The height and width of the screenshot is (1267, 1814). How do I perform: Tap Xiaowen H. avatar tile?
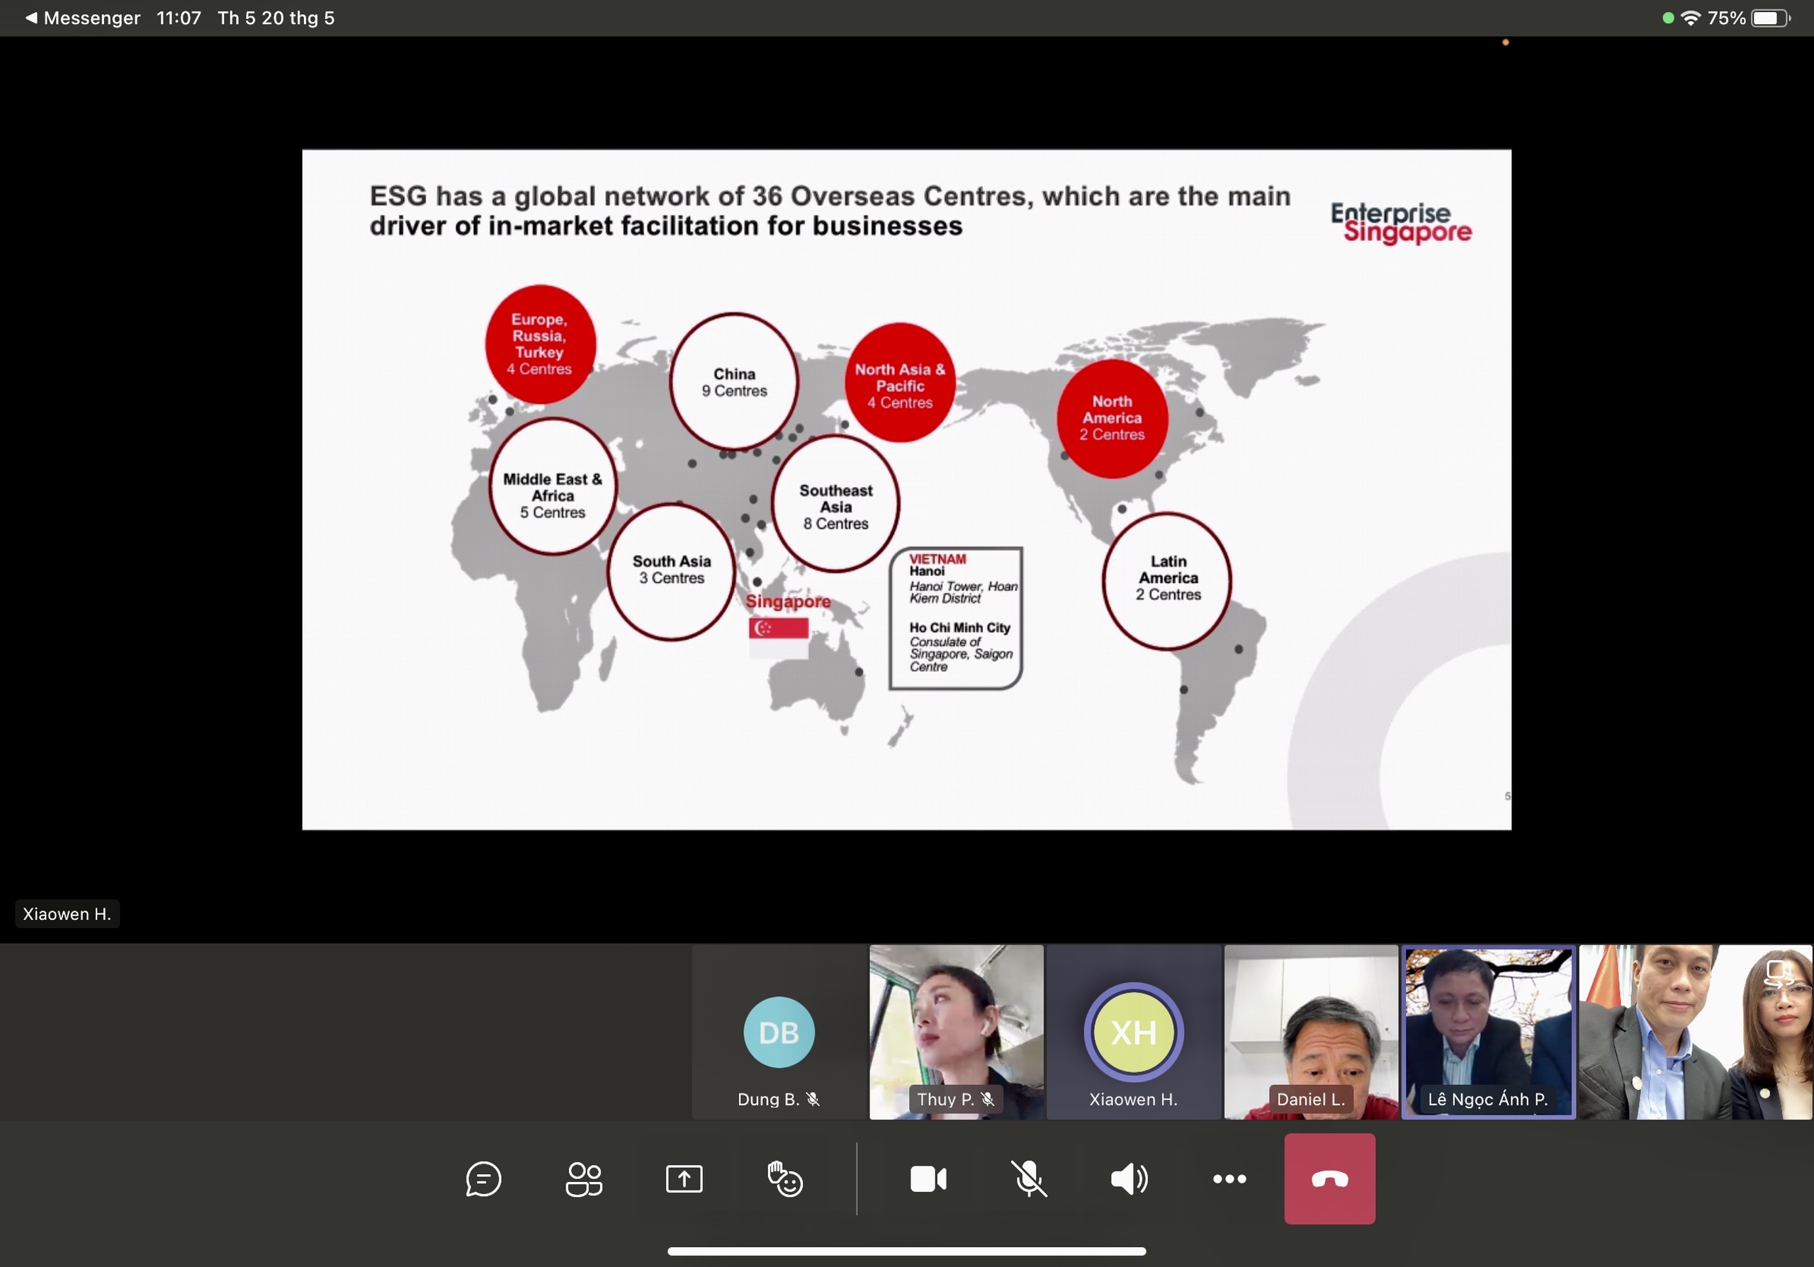pos(1133,1032)
